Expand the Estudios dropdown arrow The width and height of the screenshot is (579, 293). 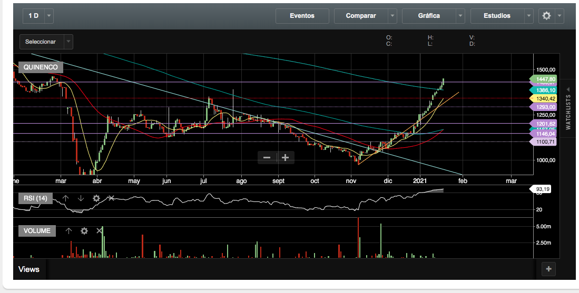pos(529,16)
